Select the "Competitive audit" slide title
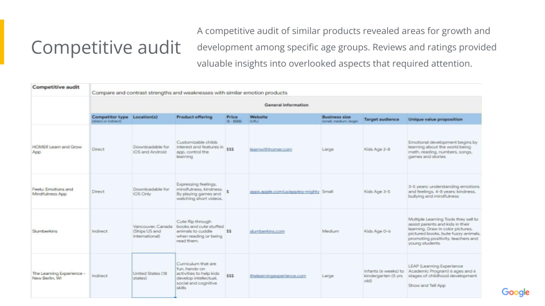Screen dimensions: 545x306 (x=106, y=48)
